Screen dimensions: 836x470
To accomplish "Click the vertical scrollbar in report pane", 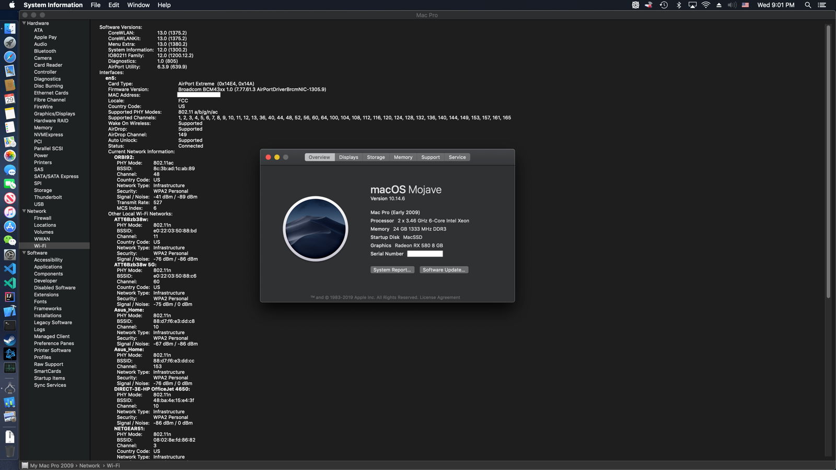I will [828, 162].
